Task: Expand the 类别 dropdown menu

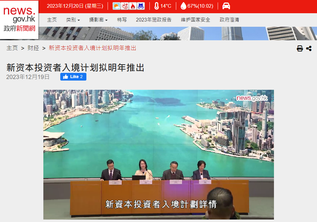Action: tap(73, 20)
